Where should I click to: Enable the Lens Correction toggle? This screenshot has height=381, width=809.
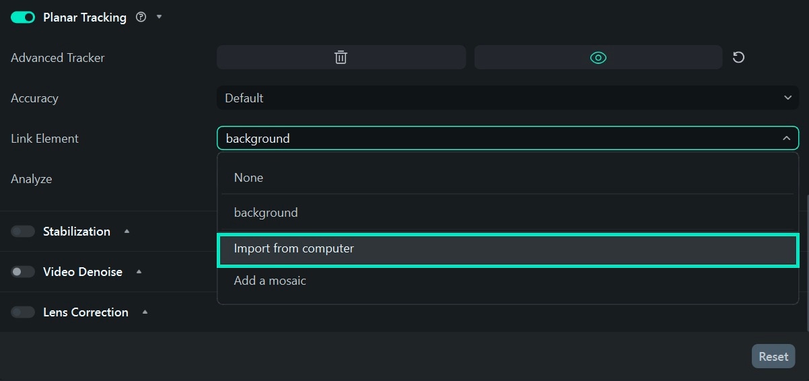click(x=23, y=312)
